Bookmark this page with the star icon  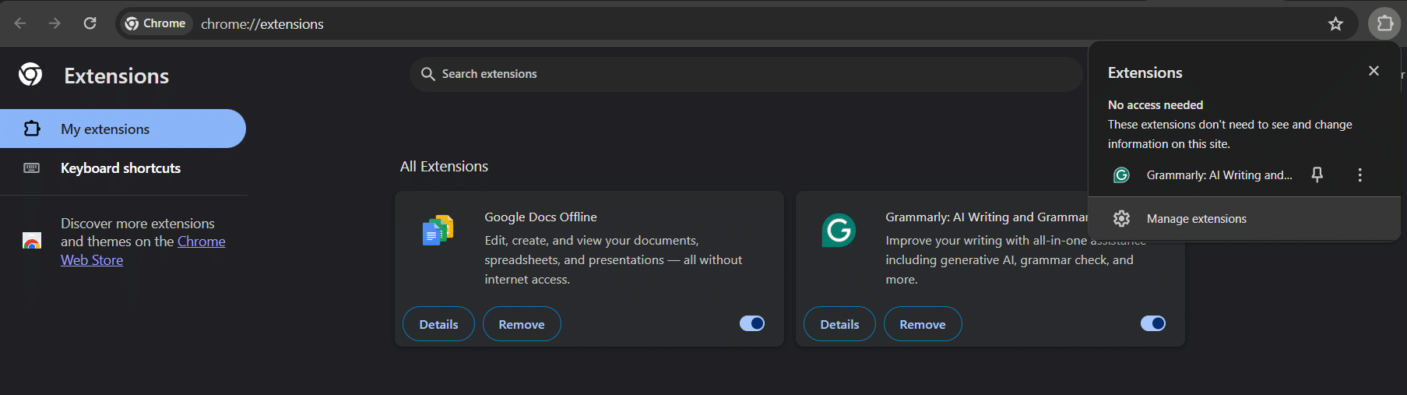pos(1335,23)
